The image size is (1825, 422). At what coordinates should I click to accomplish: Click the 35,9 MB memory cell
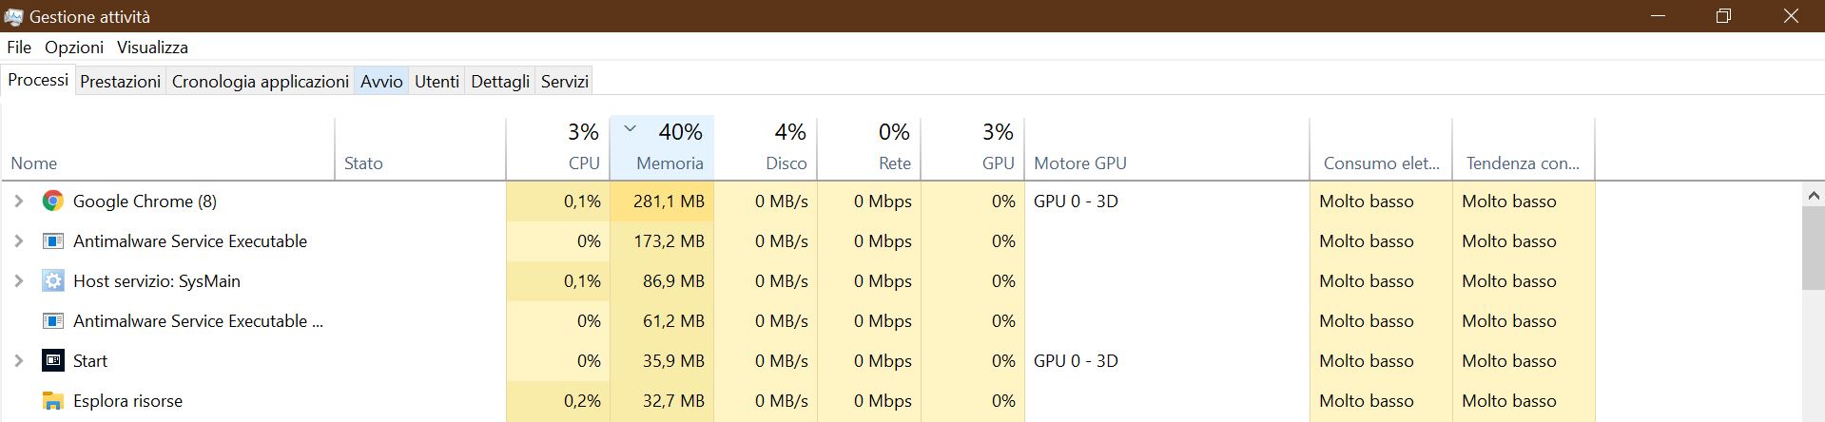click(662, 360)
